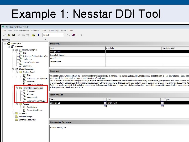Click the new project toolbar icon
This screenshot has width=189, height=142.
5,35
